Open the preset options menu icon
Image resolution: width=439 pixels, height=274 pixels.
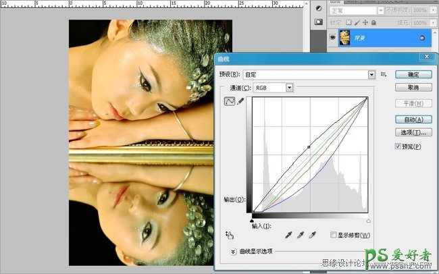tap(383, 74)
